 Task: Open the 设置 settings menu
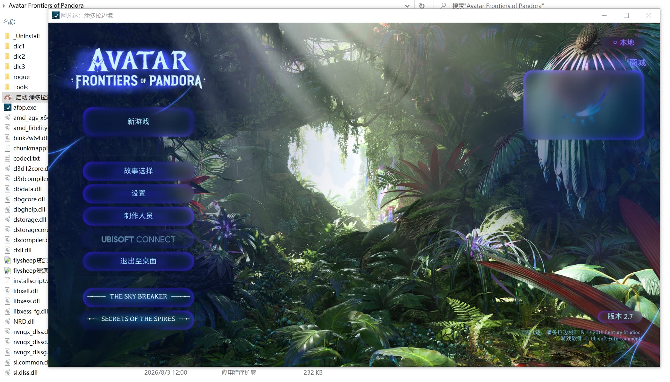(138, 193)
